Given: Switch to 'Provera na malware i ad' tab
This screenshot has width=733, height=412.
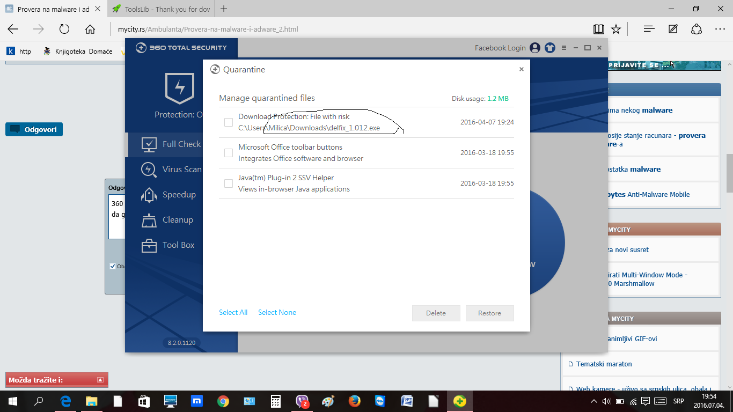Looking at the screenshot, I should click(x=53, y=9).
